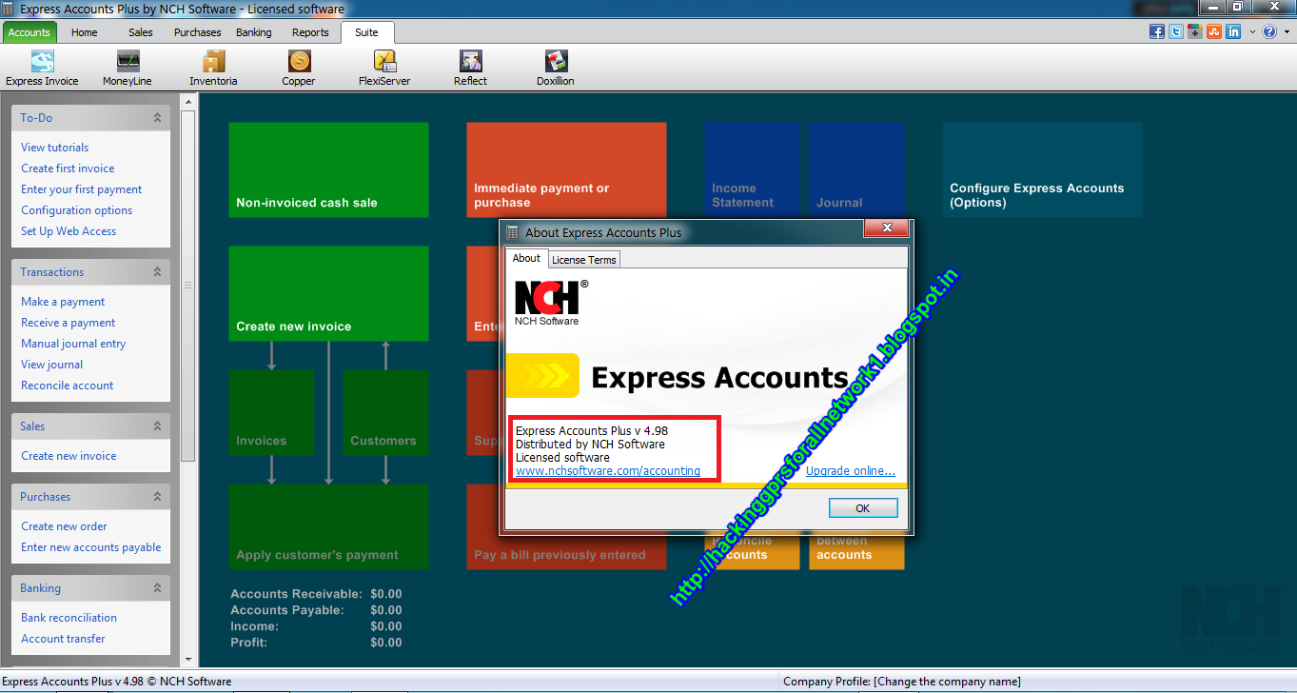
Task: Click Reconcile account link
Action: click(68, 386)
